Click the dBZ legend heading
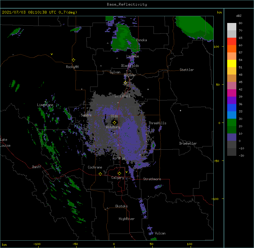Image resolution: width=254 pixels, height=248 pixels. click(x=239, y=16)
